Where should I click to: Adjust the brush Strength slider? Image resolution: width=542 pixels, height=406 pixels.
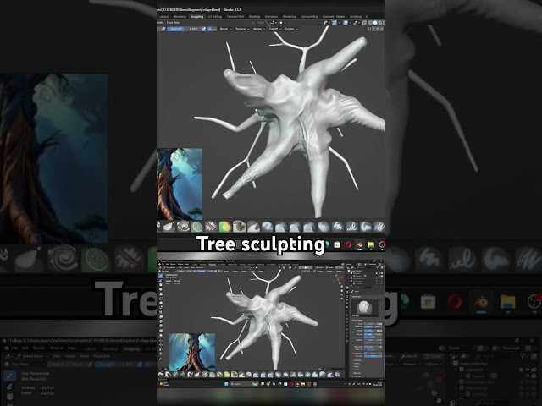click(184, 29)
